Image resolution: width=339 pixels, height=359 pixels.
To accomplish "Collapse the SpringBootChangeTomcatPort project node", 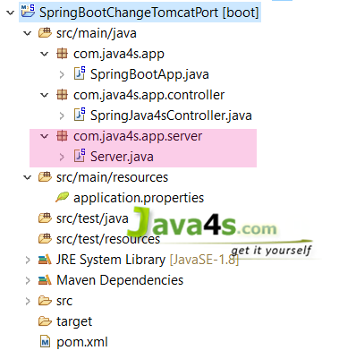I will (x=11, y=13).
